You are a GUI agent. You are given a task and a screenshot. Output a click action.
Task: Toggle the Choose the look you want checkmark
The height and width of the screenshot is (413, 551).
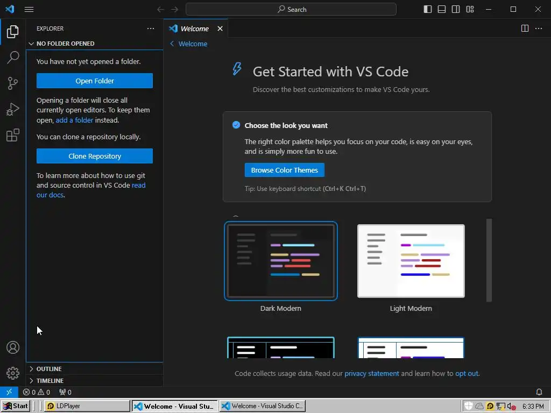pos(236,125)
